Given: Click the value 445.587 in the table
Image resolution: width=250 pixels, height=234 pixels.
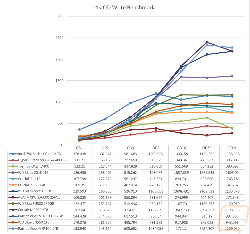Looking at the screenshot, I should click(207, 160).
